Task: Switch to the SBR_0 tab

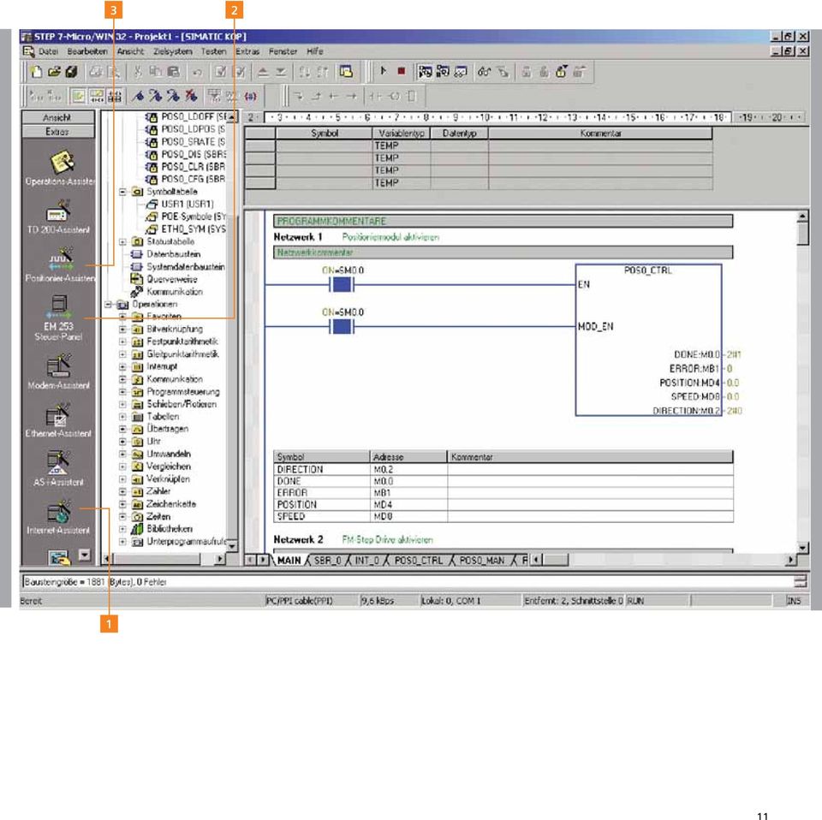Action: (x=326, y=560)
